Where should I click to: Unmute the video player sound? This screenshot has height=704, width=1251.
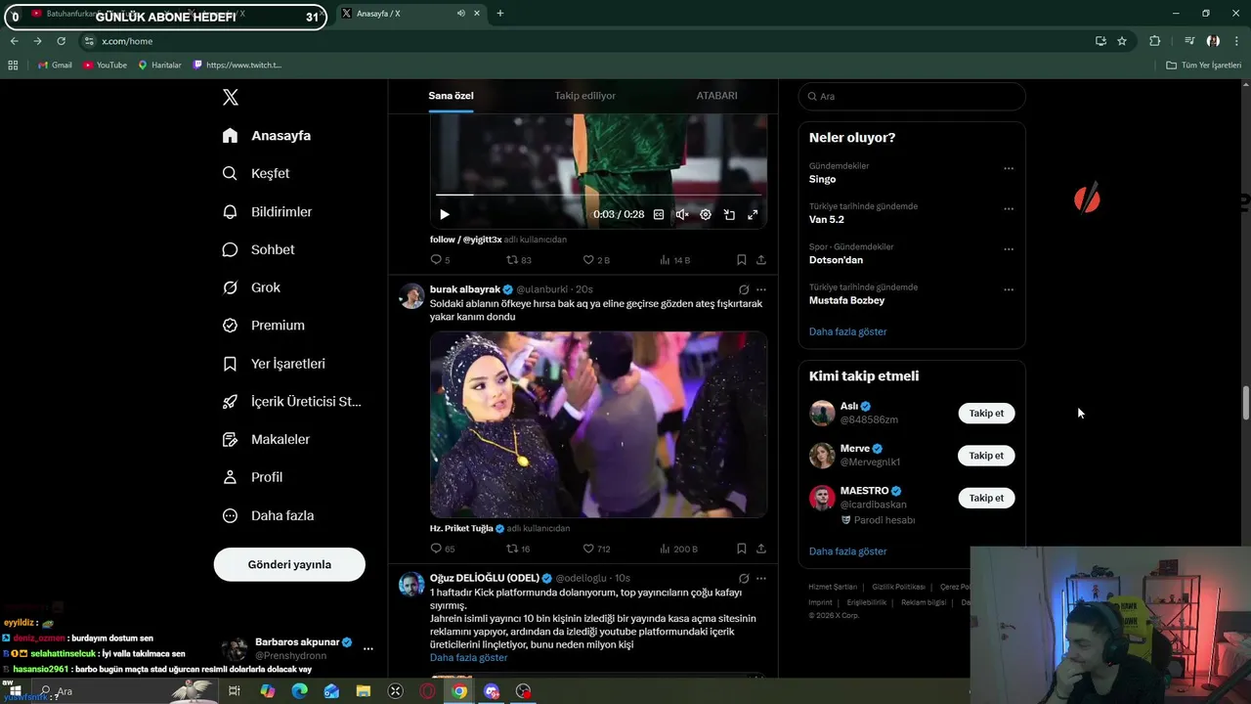click(x=682, y=214)
